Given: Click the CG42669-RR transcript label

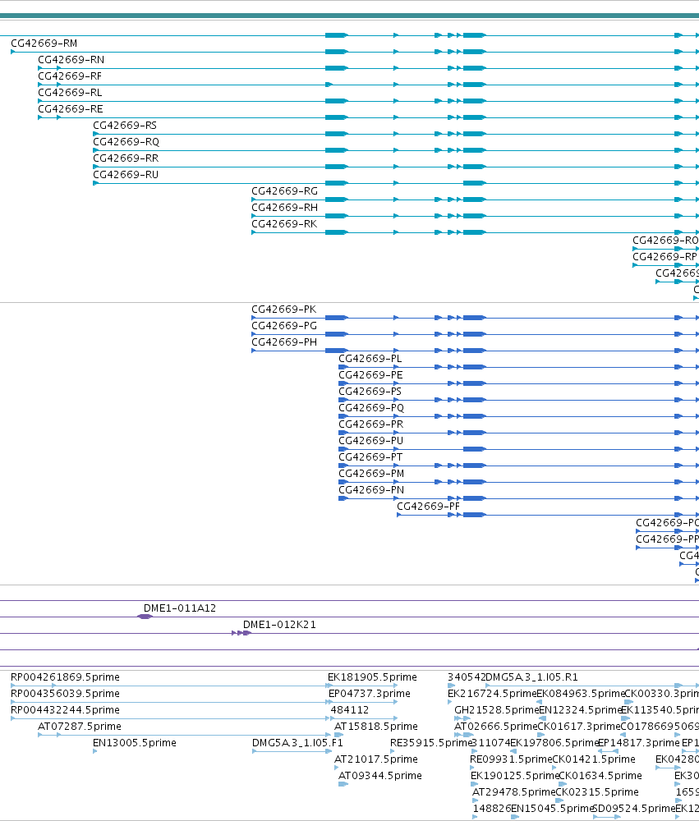Looking at the screenshot, I should click(125, 158).
